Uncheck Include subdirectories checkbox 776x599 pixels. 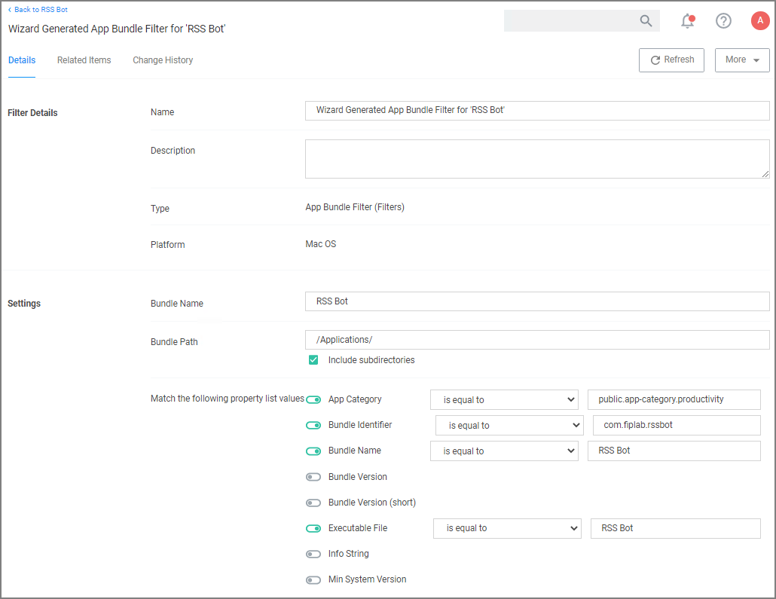(x=313, y=360)
